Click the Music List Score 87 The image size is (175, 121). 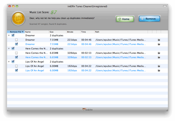tap(54, 12)
